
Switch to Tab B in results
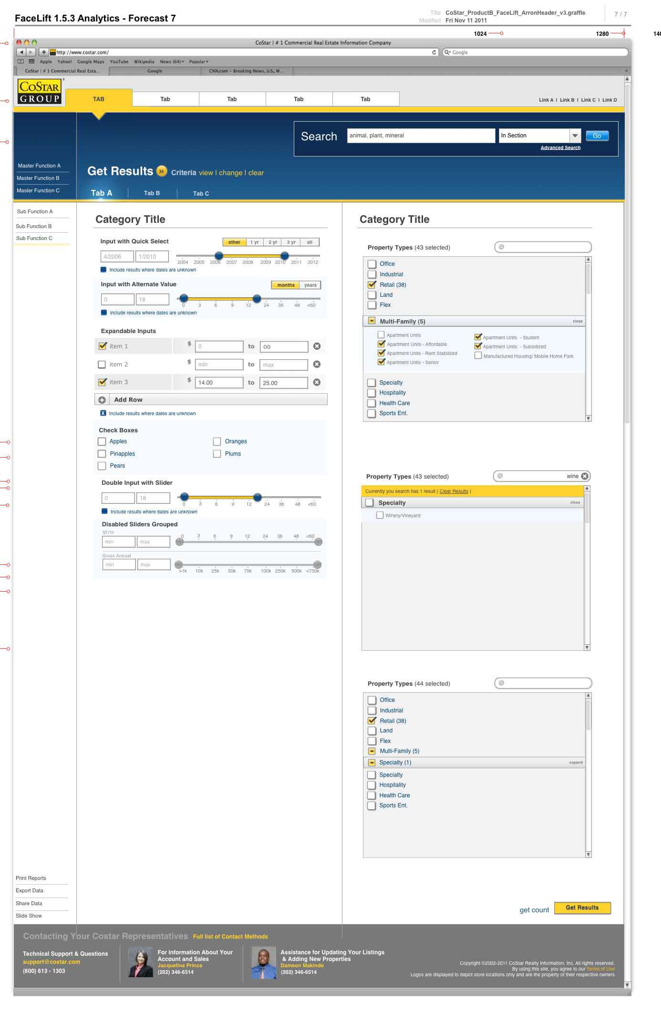[152, 193]
